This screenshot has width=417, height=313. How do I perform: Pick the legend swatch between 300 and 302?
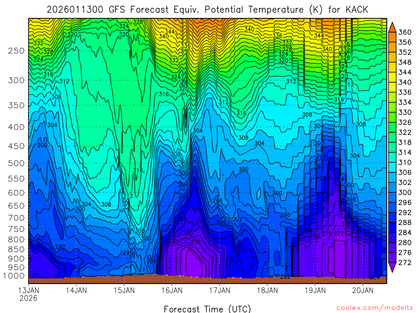pyautogui.click(x=392, y=187)
